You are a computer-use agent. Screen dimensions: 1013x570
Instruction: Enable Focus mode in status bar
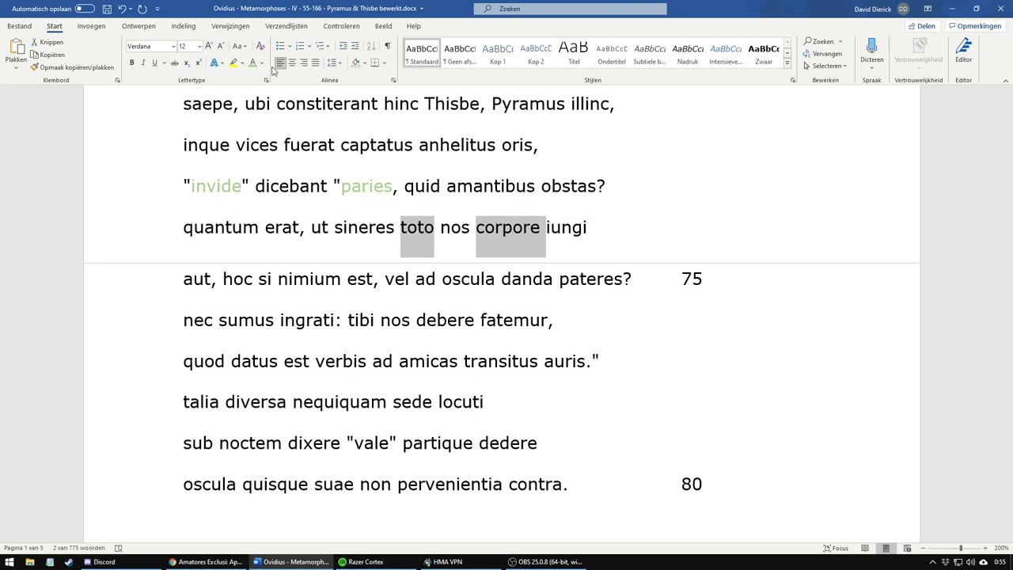836,548
